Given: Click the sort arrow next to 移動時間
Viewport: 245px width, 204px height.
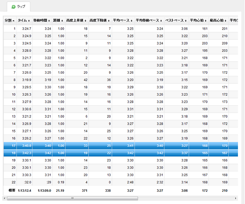Looking at the screenshot, I should point(49,21).
